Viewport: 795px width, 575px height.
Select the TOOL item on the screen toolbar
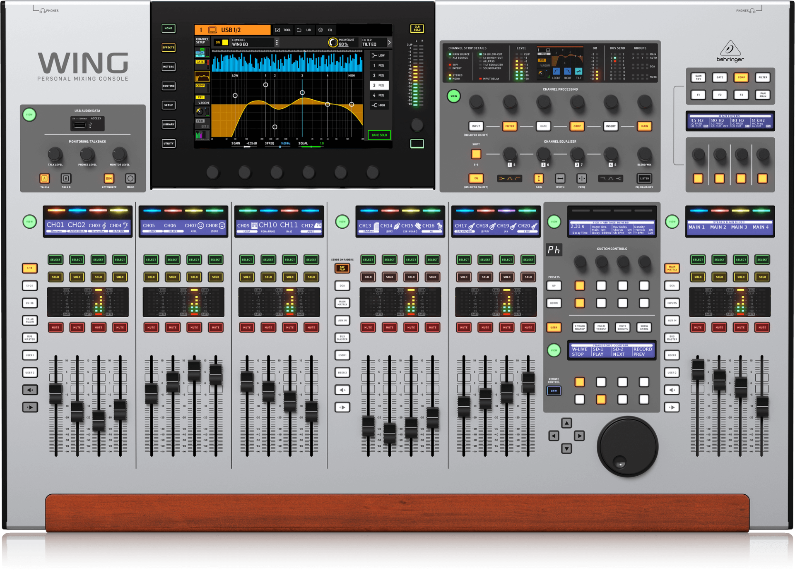pyautogui.click(x=284, y=29)
